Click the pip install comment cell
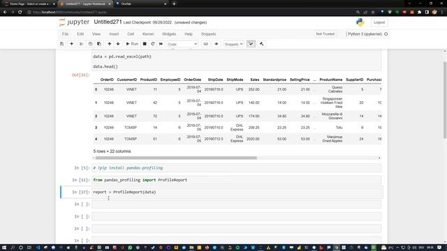447x251 pixels. point(236,168)
